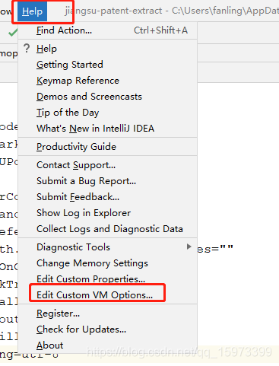Image resolution: width=279 pixels, height=366 pixels.
Task: Open the About menu item
Action: [x=108, y=345]
